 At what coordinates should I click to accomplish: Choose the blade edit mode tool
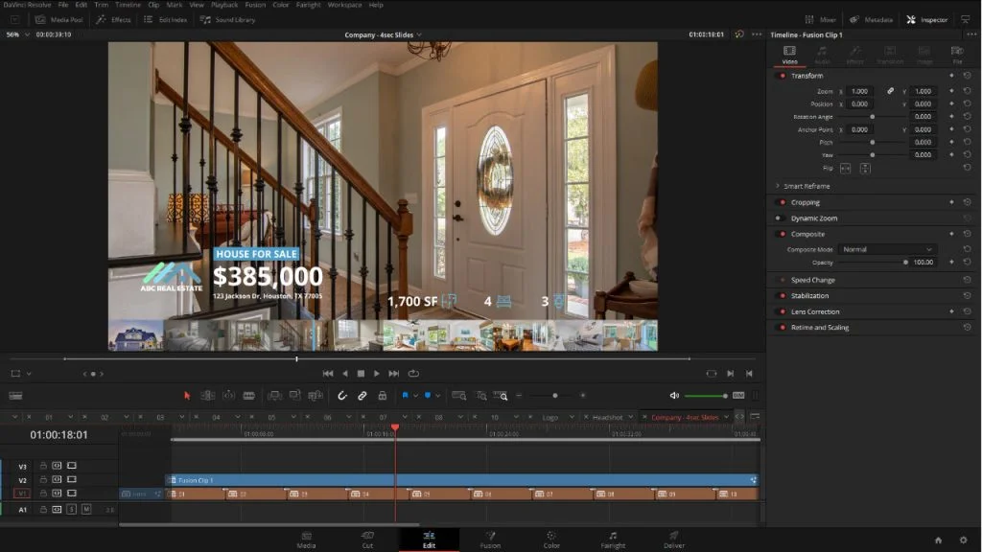pos(248,396)
